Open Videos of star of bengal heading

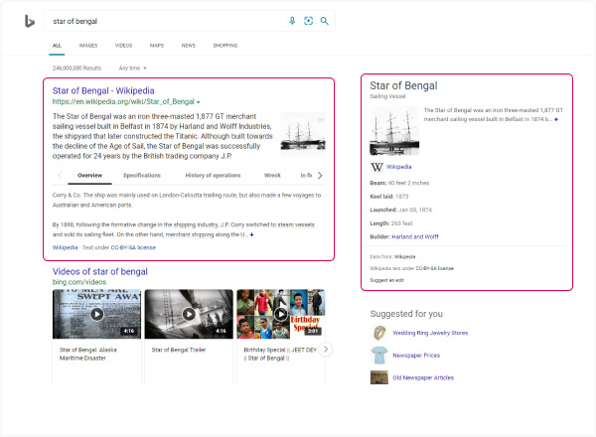100,272
